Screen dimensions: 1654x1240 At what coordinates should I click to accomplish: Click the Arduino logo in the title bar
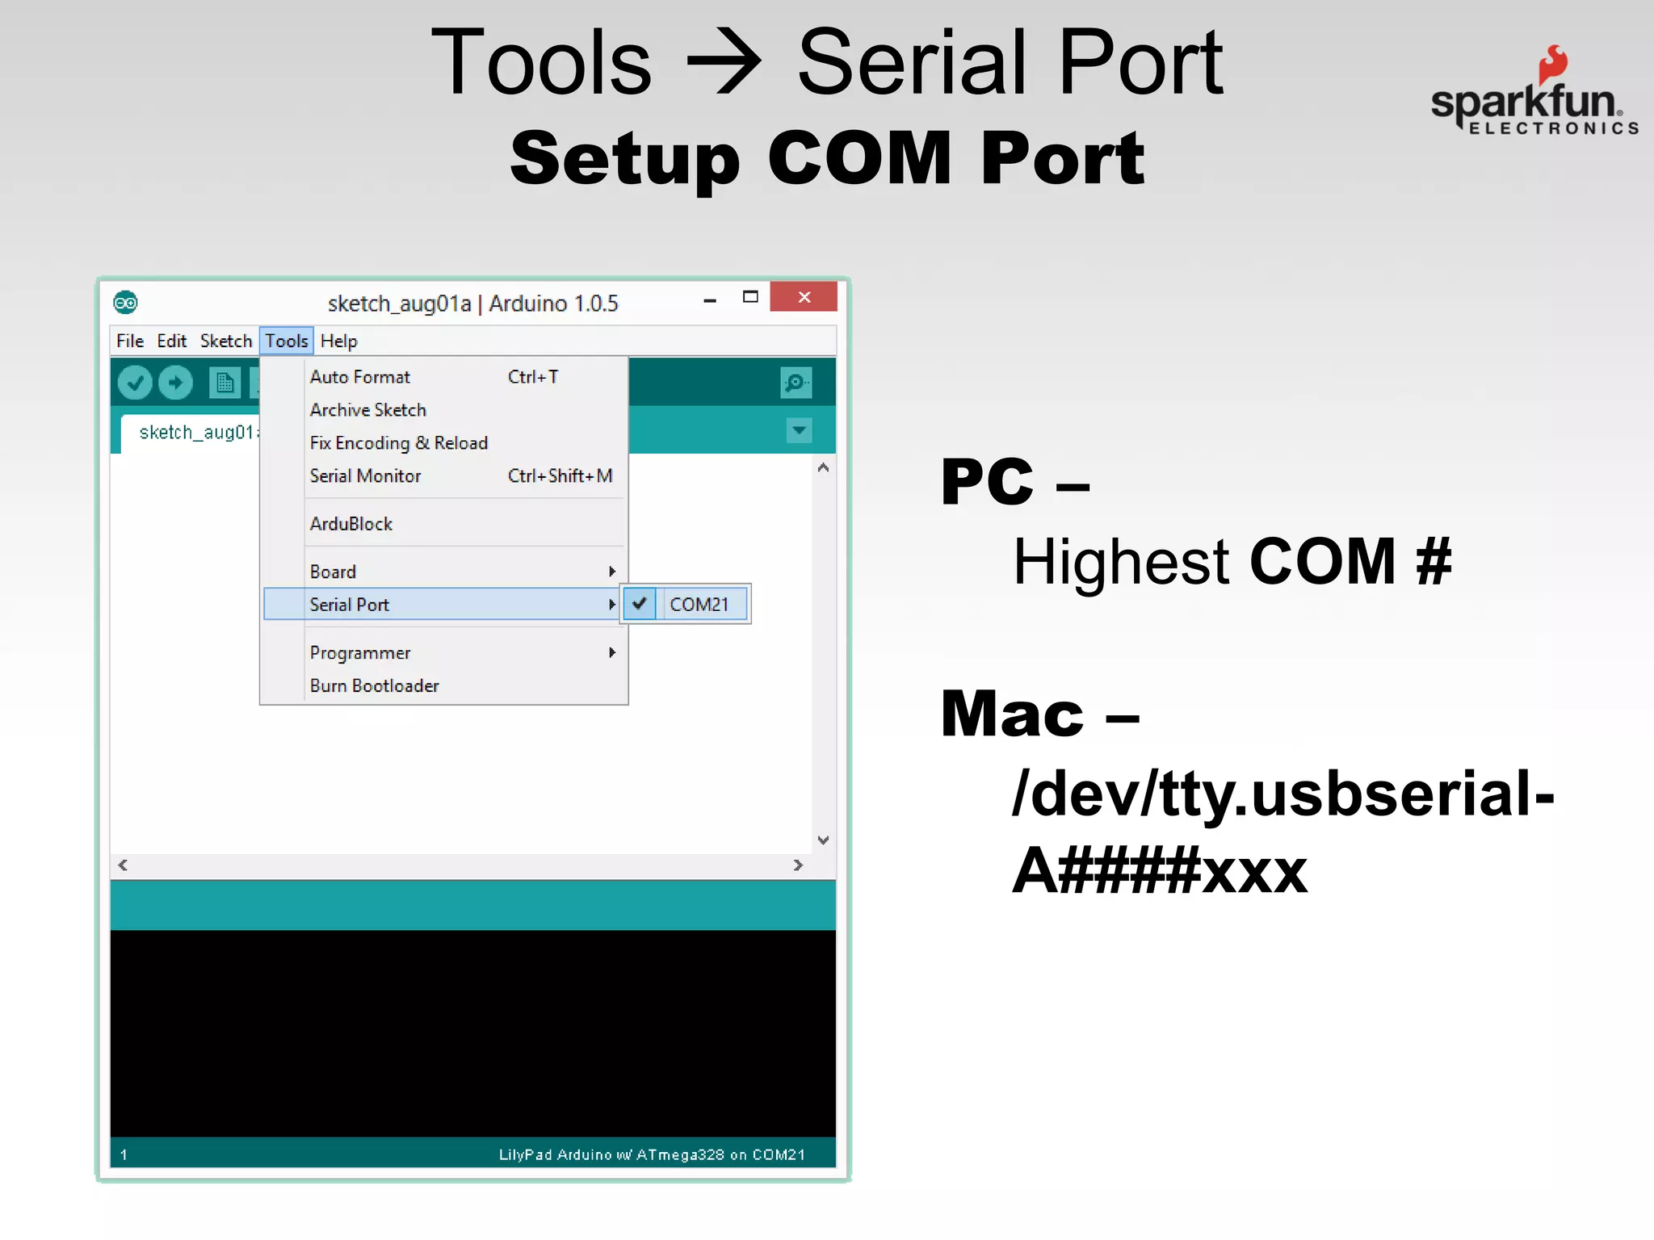(125, 303)
